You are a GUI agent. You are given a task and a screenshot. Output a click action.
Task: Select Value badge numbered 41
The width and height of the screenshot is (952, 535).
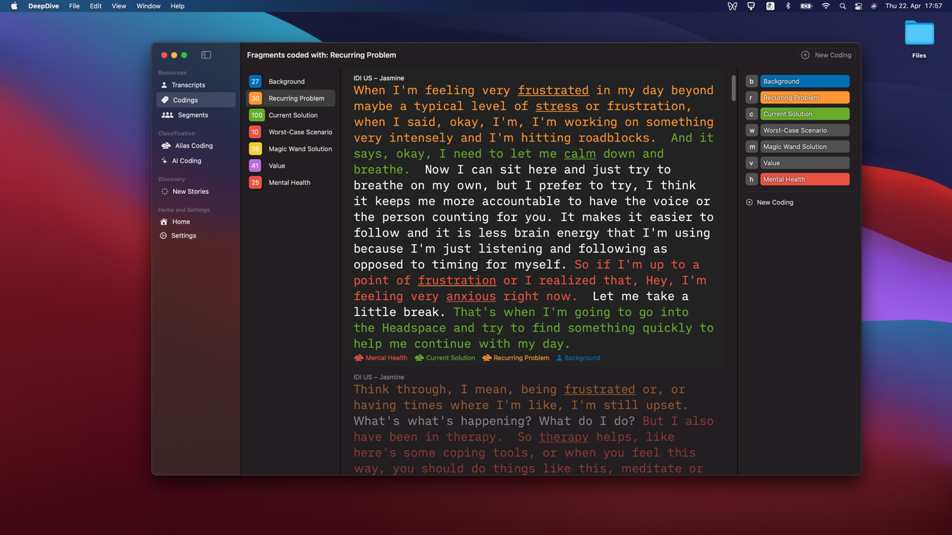(x=255, y=166)
